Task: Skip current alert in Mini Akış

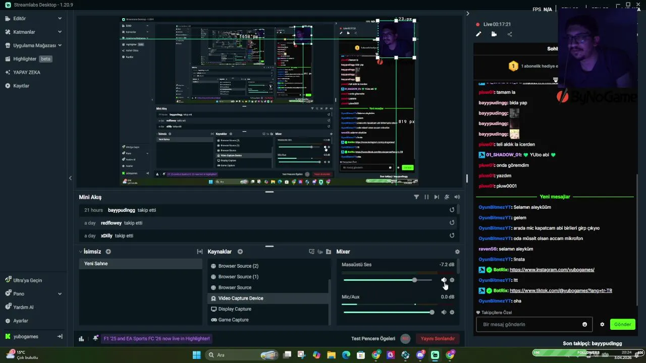Action: [x=437, y=197]
